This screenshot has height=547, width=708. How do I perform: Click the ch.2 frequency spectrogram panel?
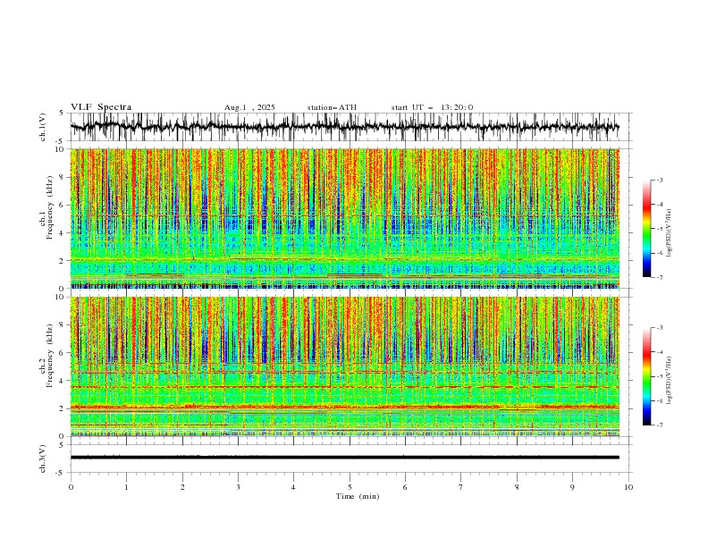pyautogui.click(x=344, y=366)
